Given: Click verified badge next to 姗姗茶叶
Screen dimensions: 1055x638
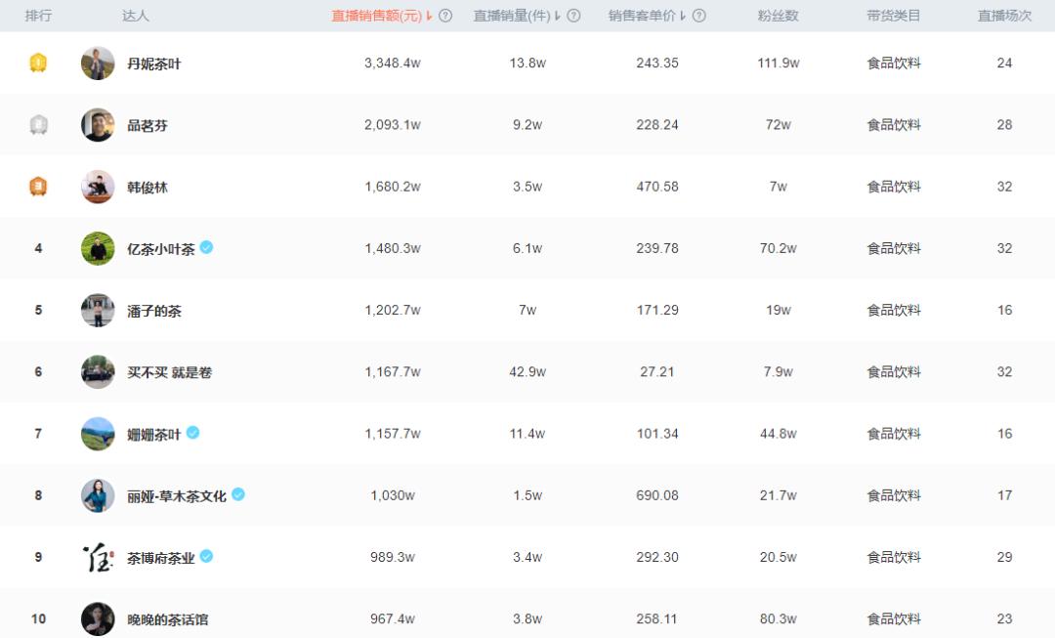Looking at the screenshot, I should 193,433.
